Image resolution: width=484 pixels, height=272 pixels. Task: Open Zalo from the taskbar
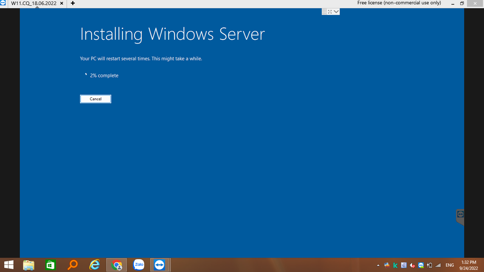coord(139,265)
